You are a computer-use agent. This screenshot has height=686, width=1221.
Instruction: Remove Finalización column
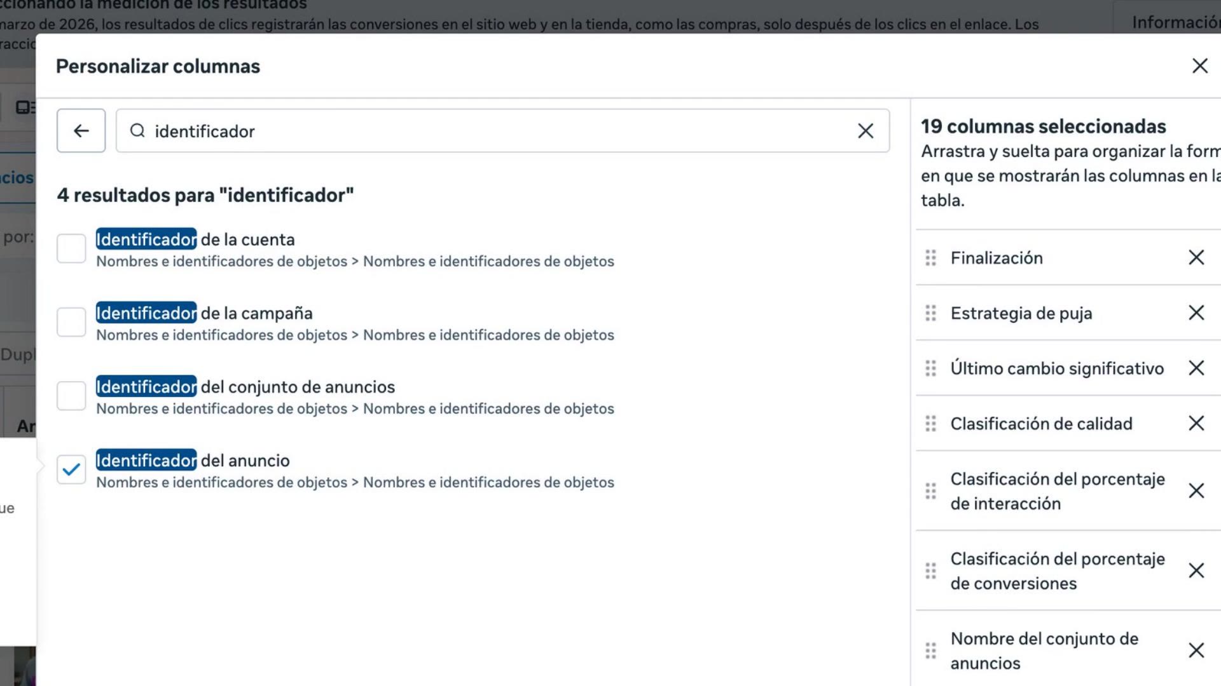(x=1196, y=257)
